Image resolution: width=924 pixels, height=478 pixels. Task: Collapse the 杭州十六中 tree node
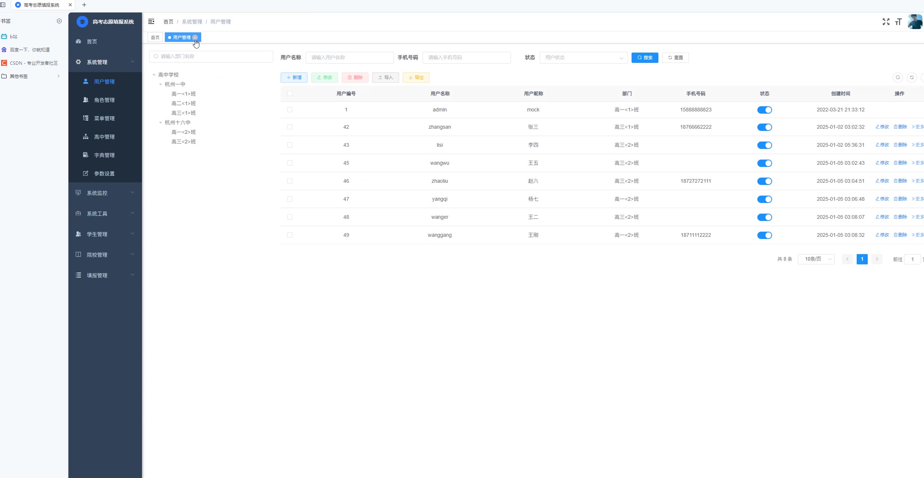[x=161, y=122]
